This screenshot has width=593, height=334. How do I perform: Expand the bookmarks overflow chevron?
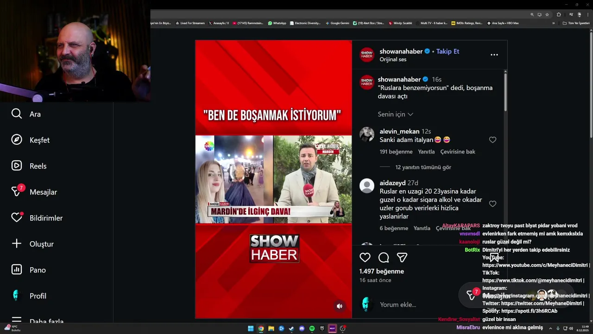pyautogui.click(x=553, y=23)
